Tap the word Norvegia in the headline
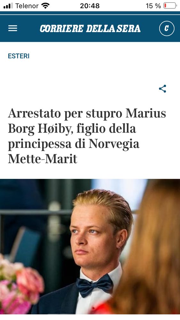The width and height of the screenshot is (180, 320). (114, 144)
